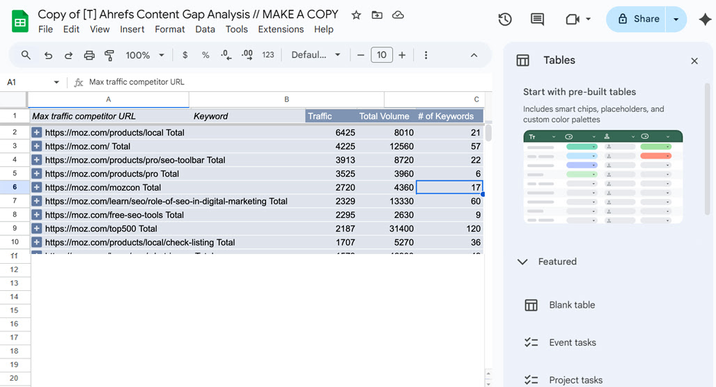Click the Tables panel header icon
The height and width of the screenshot is (387, 716).
point(523,61)
